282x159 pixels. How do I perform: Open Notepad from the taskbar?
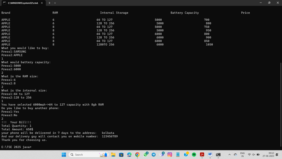tap(178, 154)
